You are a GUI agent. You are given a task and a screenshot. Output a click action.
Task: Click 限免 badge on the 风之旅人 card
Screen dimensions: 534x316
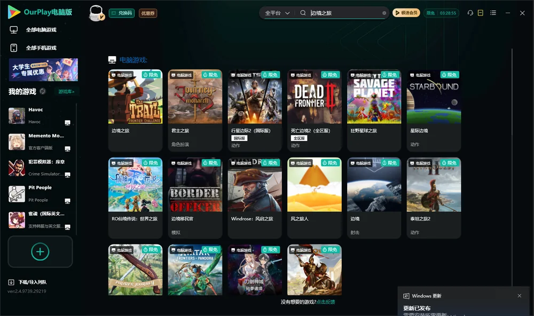tap(330, 163)
